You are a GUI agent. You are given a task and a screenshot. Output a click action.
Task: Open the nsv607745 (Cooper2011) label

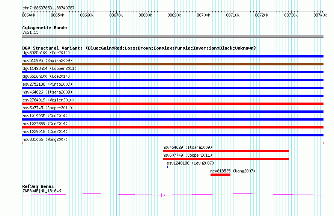pos(47,108)
